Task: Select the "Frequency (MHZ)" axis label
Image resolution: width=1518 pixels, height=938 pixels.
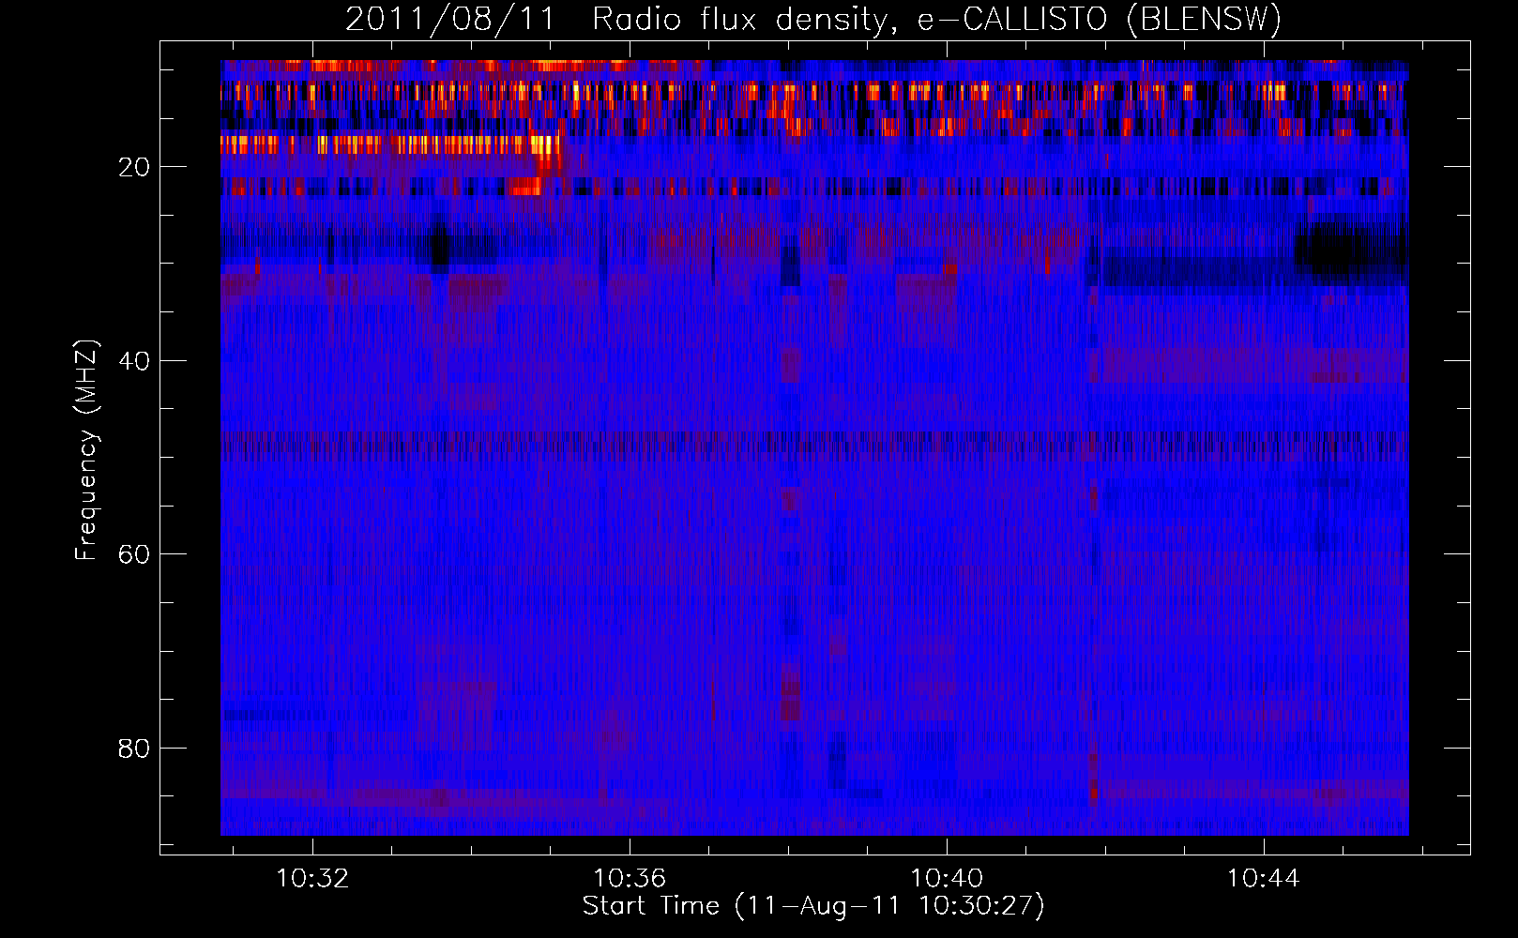Action: (x=86, y=450)
